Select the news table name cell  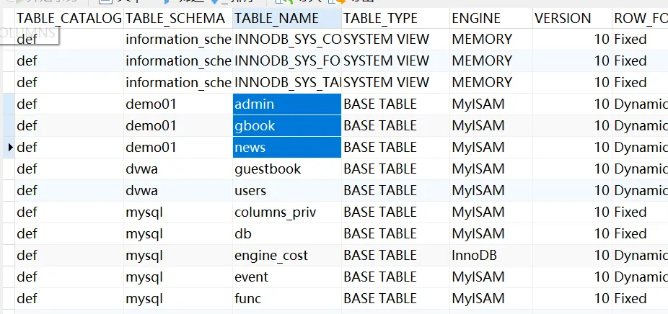click(286, 148)
